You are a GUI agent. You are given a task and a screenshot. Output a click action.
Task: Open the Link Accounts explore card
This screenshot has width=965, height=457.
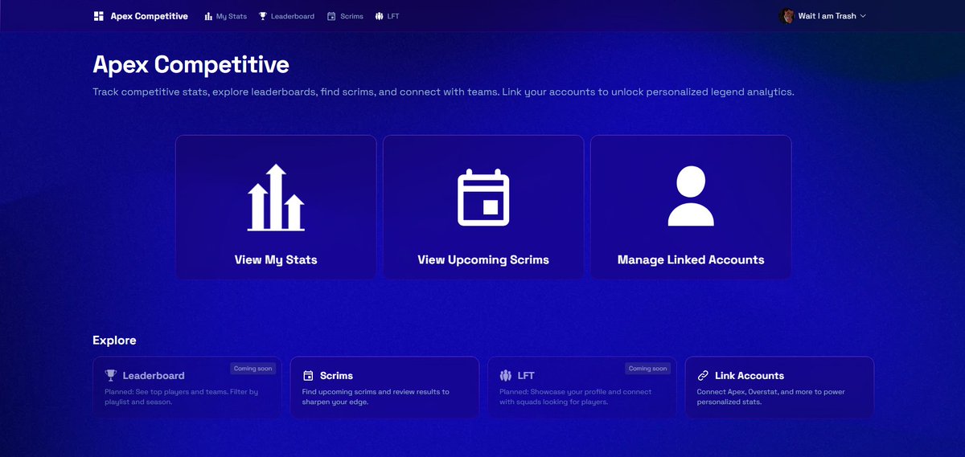(779, 387)
